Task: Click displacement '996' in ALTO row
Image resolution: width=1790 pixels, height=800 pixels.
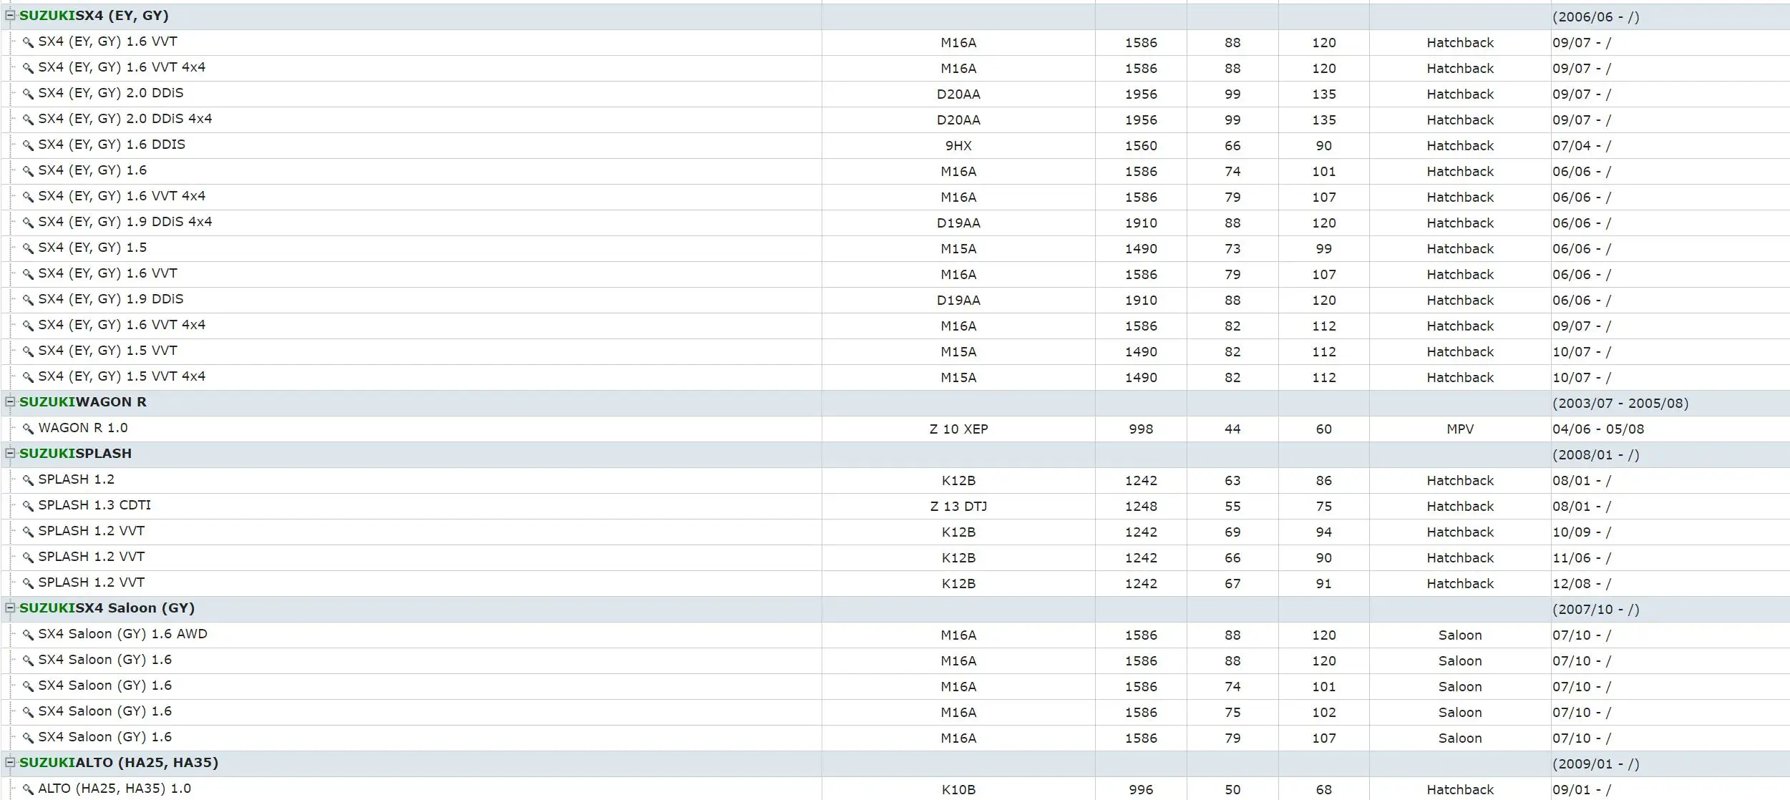Action: click(1141, 790)
